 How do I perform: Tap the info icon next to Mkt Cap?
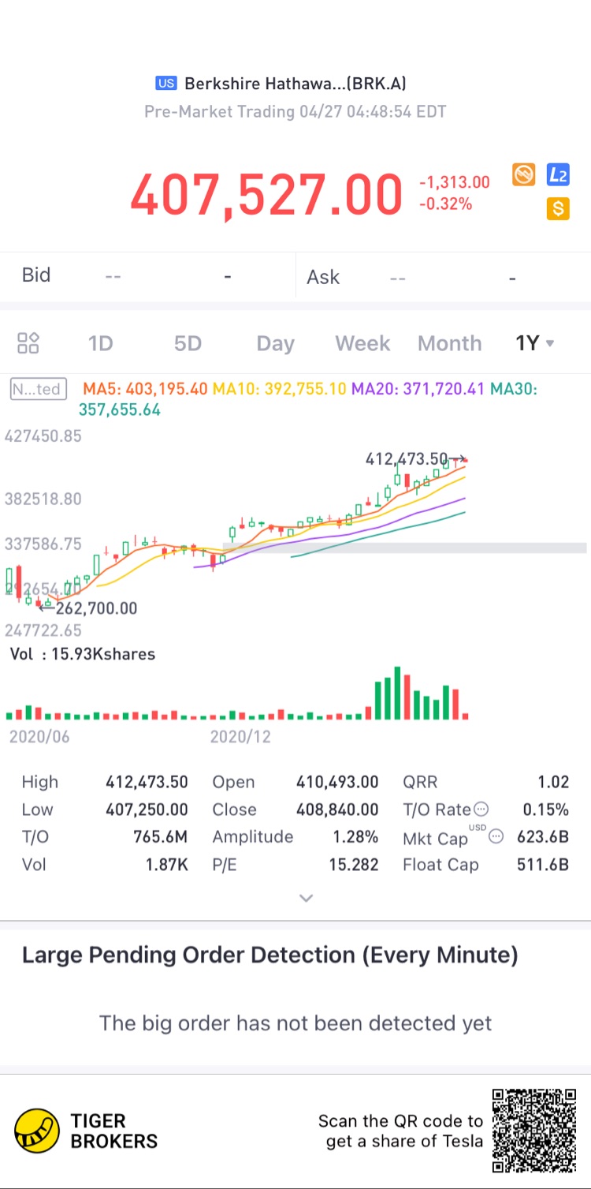pos(496,836)
